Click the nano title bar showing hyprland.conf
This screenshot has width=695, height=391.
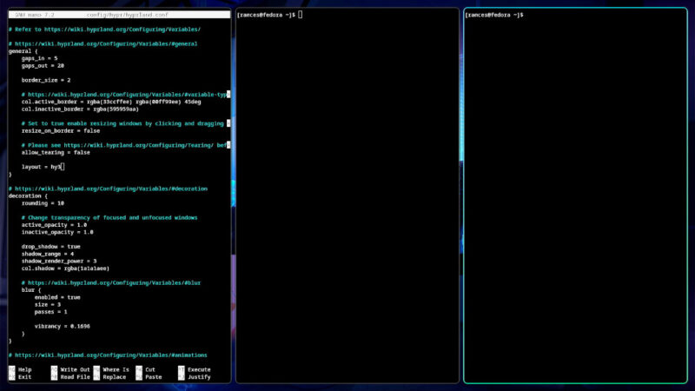click(x=119, y=15)
